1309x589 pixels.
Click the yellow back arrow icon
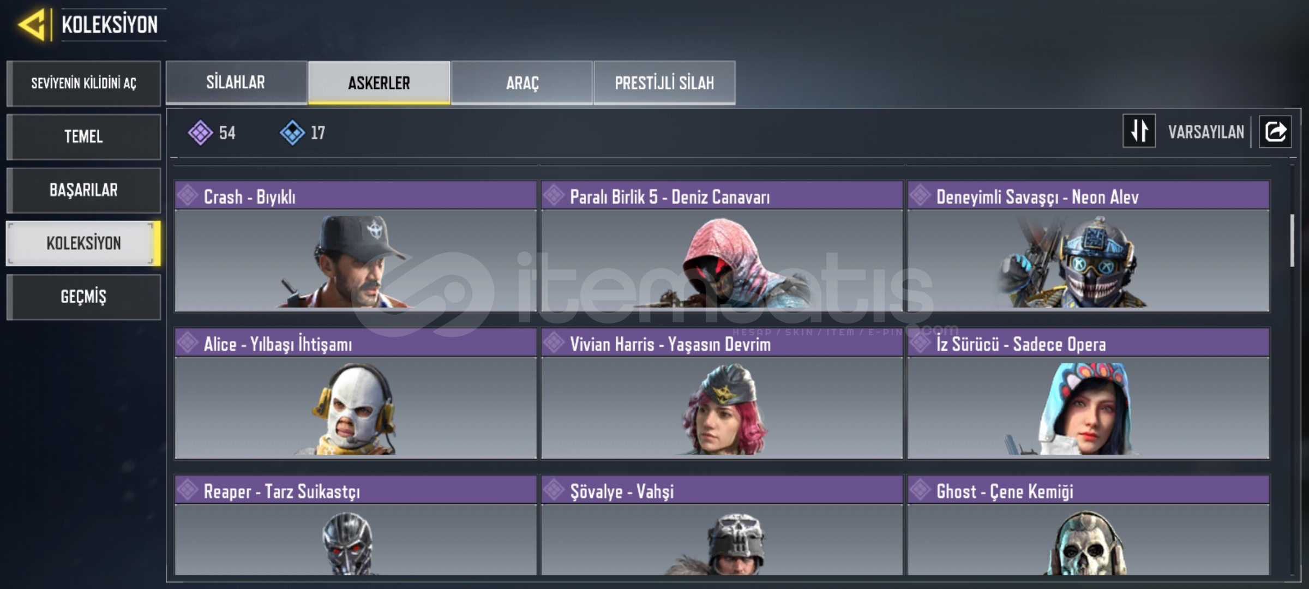[x=31, y=25]
